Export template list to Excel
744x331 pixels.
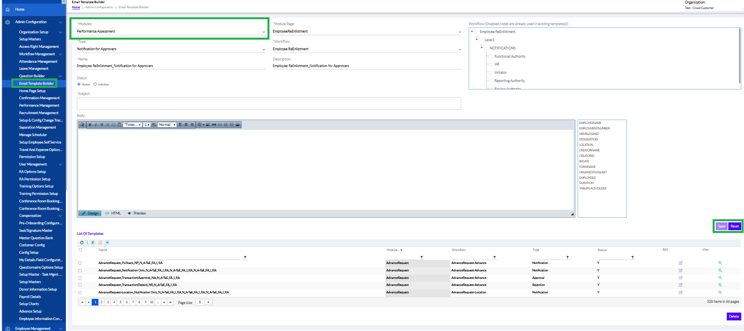pos(93,243)
